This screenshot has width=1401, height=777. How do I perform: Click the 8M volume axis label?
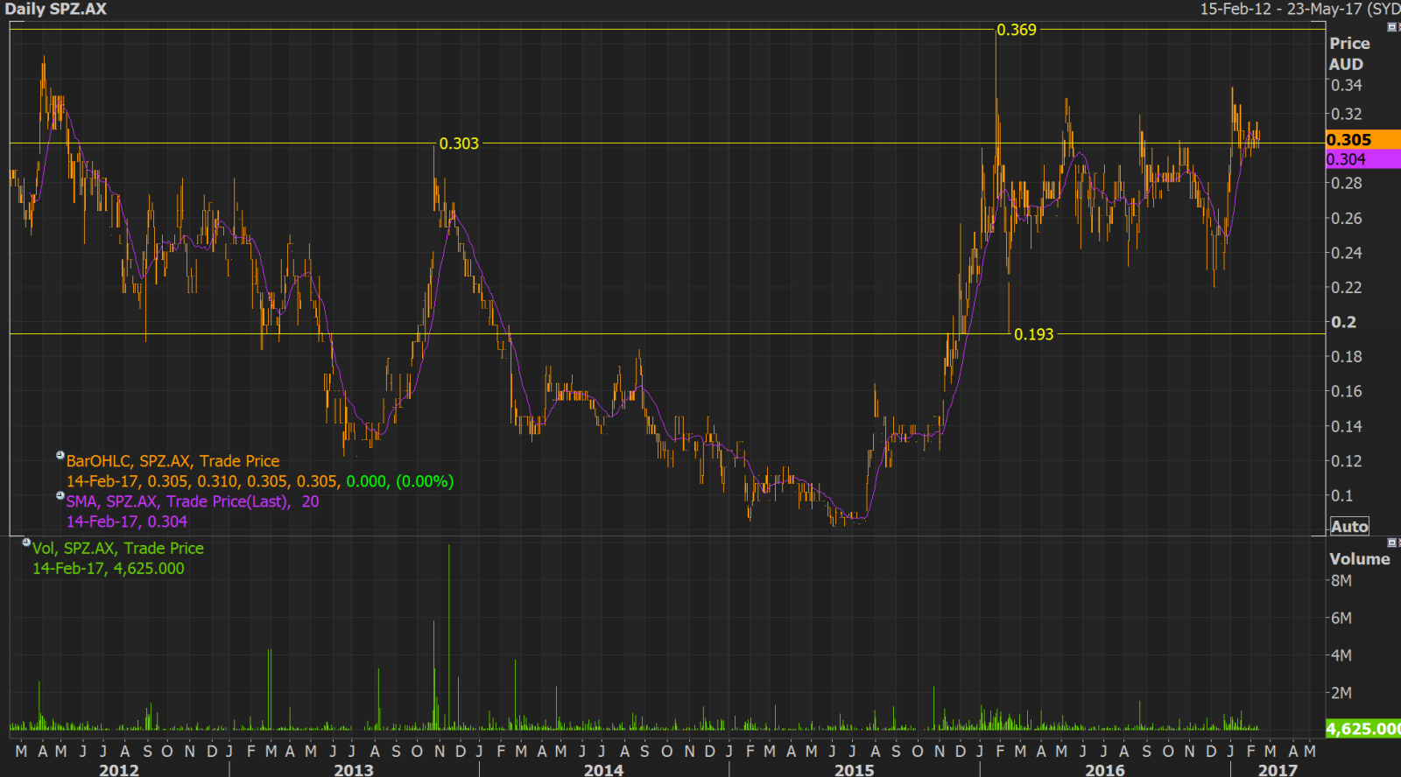coord(1341,581)
